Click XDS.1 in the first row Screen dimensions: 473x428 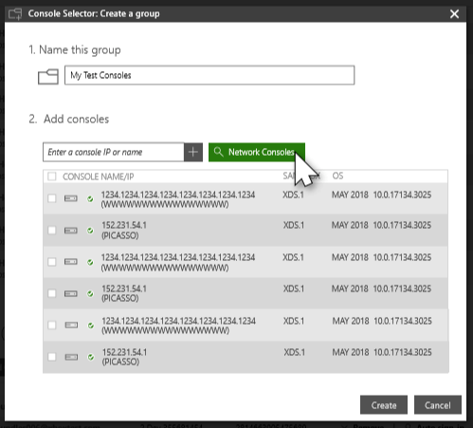(293, 195)
